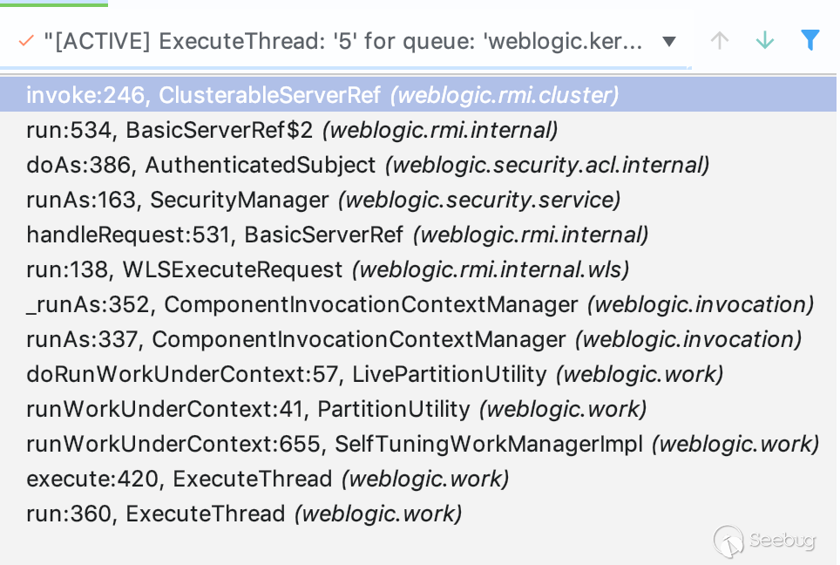Viewport: 840px width, 565px height.
Task: Select the runWorkUnderContext:41 PartitionUtility frame
Action: (x=336, y=409)
